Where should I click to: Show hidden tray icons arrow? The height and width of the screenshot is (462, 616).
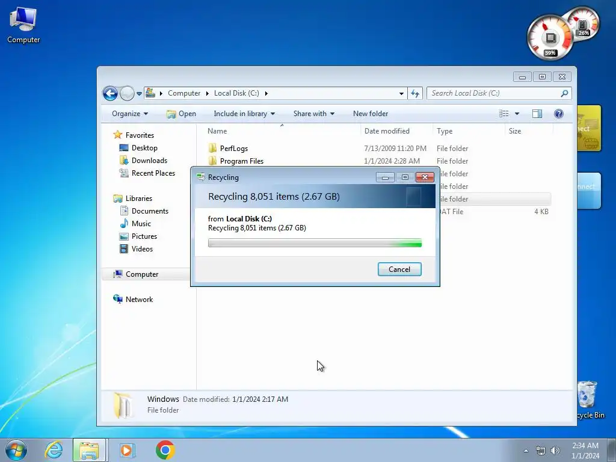tap(526, 451)
